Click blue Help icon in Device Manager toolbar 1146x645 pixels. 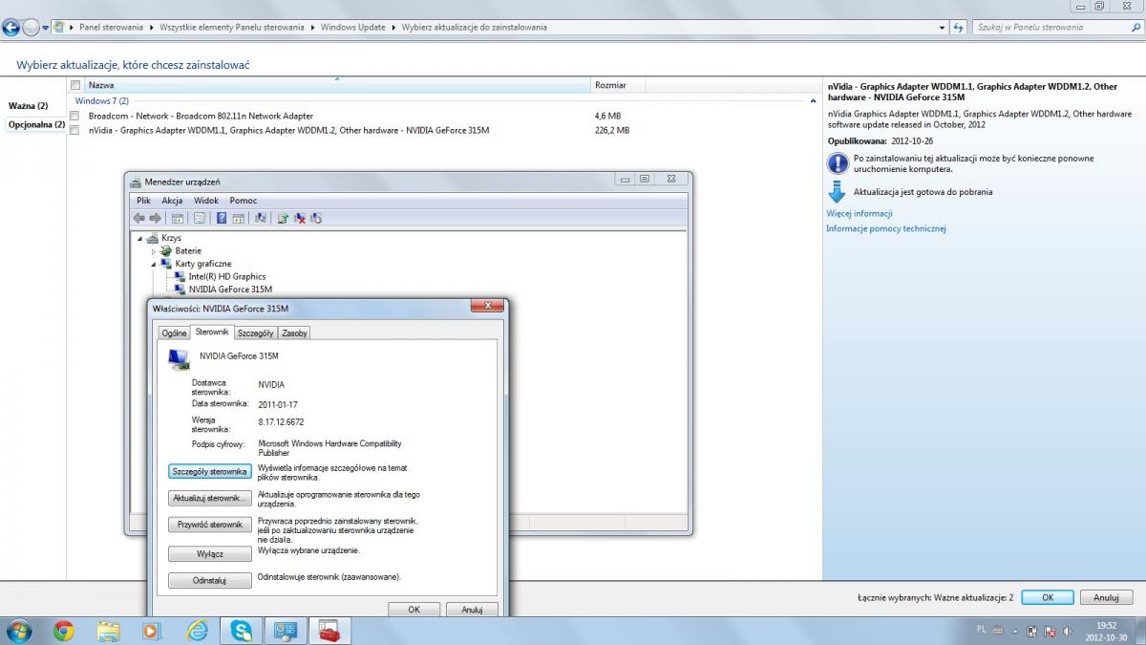tap(222, 219)
